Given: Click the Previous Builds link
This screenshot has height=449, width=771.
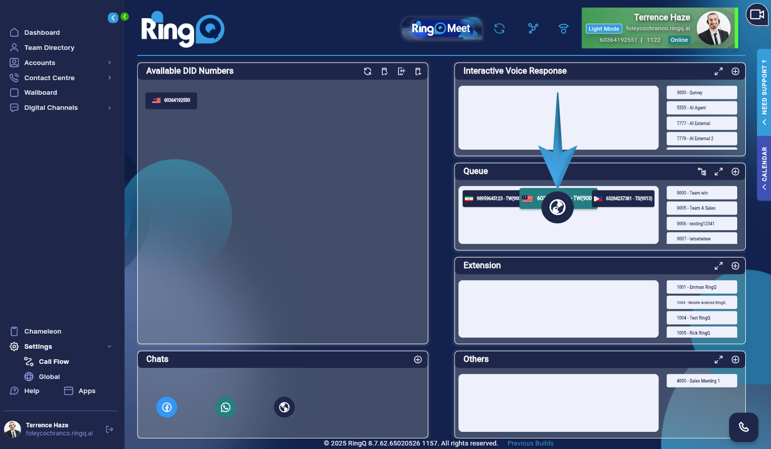Looking at the screenshot, I should (x=530, y=443).
